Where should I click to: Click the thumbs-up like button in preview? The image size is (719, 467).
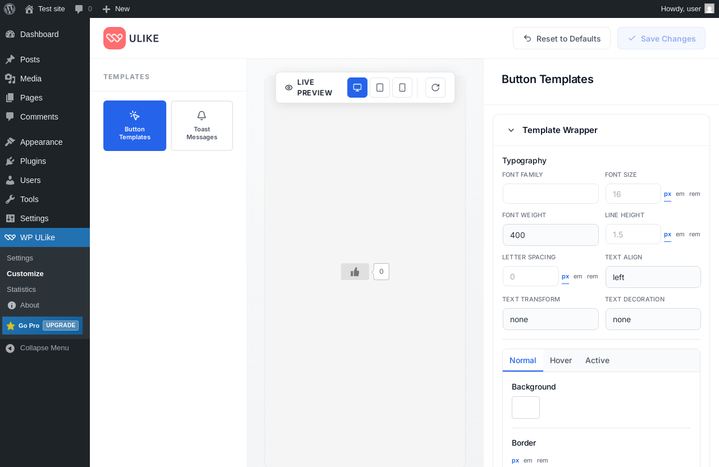tap(355, 272)
